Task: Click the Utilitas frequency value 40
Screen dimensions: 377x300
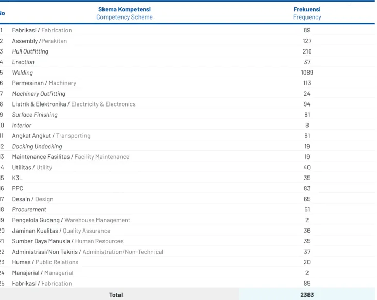Action: (x=307, y=167)
